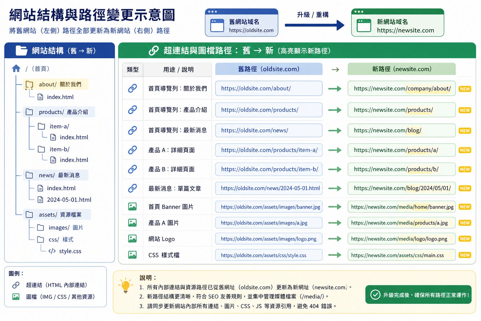This screenshot has height=321, width=481.
Task: Click the lightbulb icon beside 說明
Action: [x=126, y=285]
